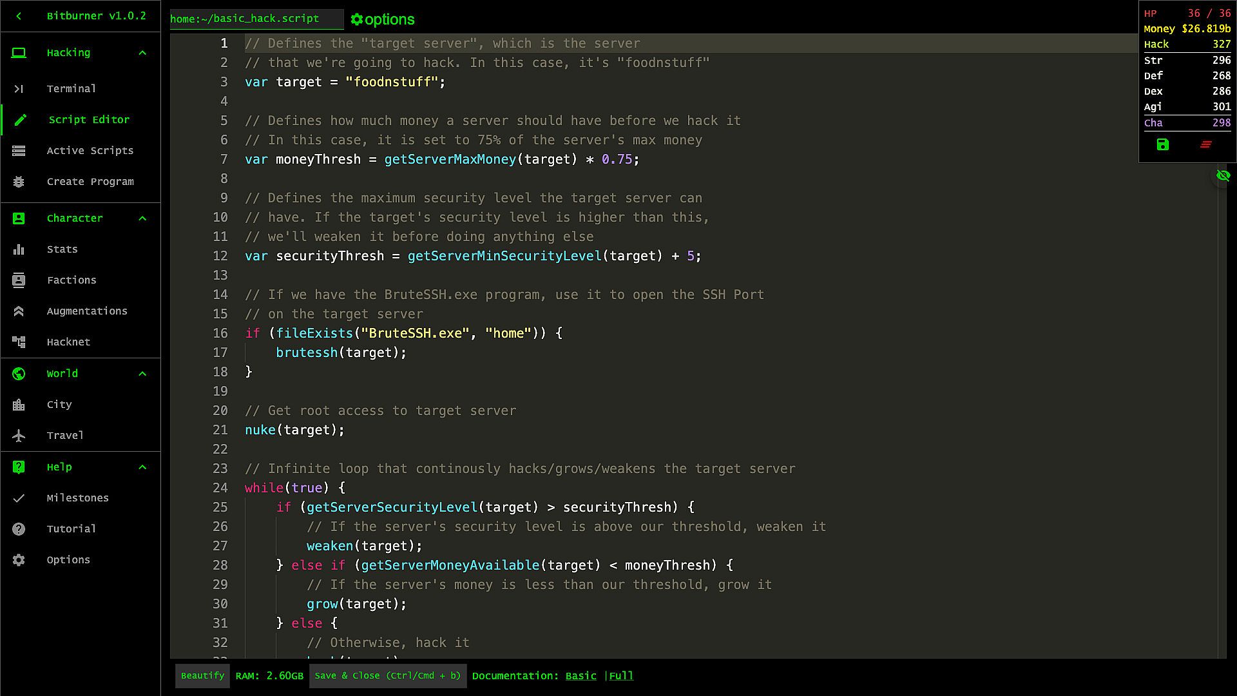Open the Full documentation link
This screenshot has width=1237, height=696.
pos(621,676)
